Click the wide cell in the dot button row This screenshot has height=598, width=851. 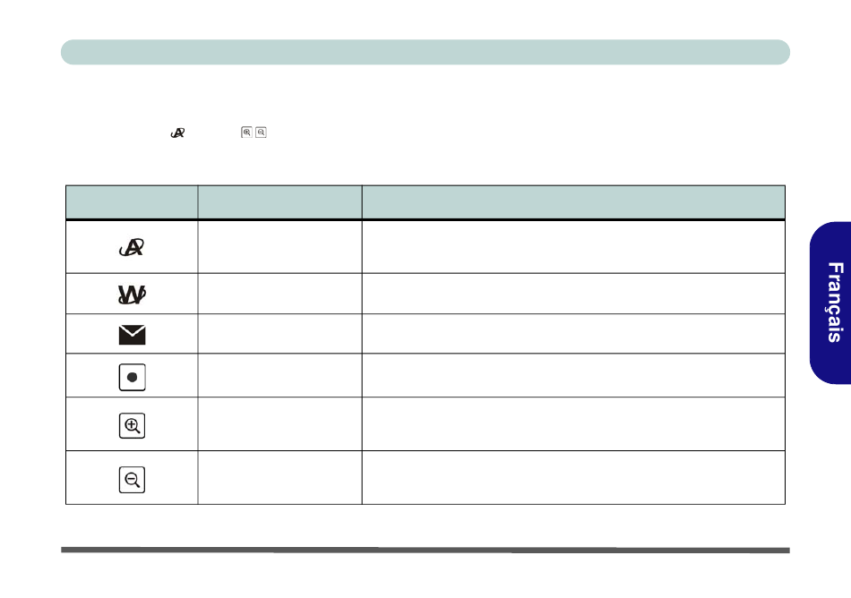coord(573,375)
